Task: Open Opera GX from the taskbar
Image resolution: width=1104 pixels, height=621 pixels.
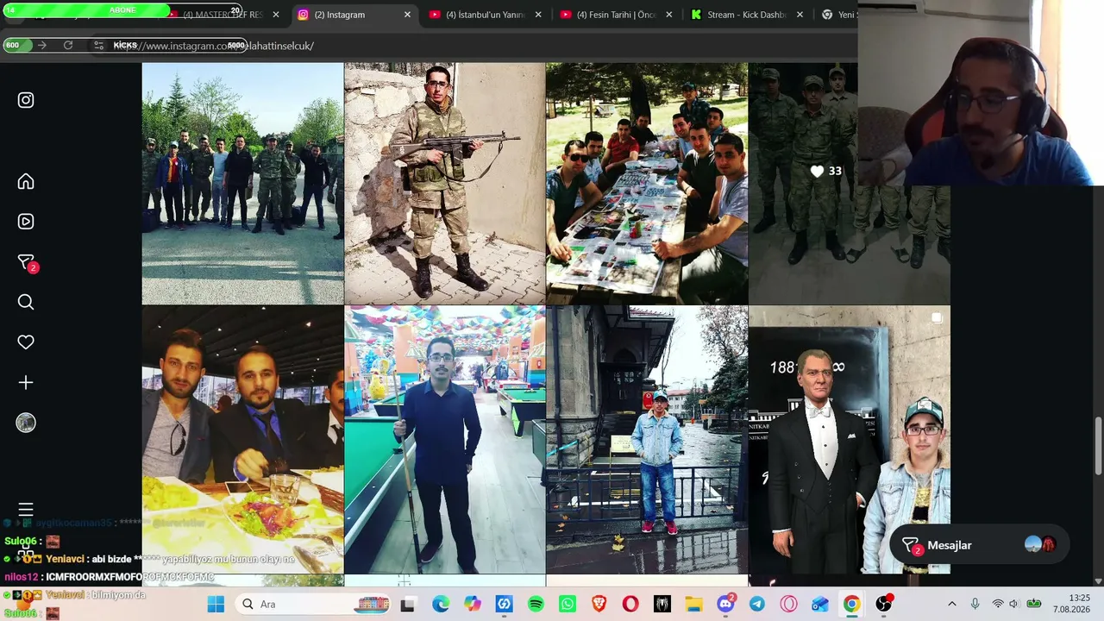Action: pos(788,604)
